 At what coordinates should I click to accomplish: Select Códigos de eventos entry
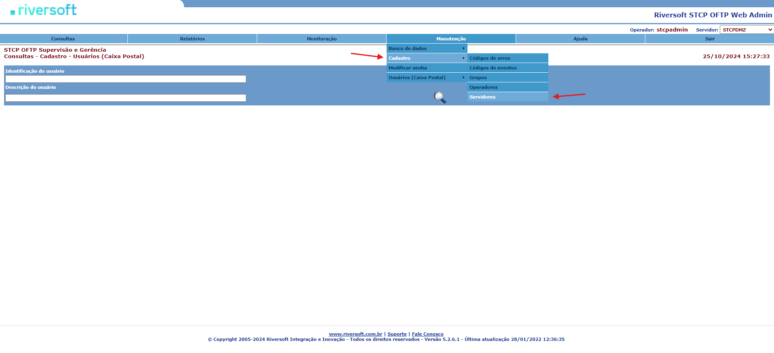point(508,68)
